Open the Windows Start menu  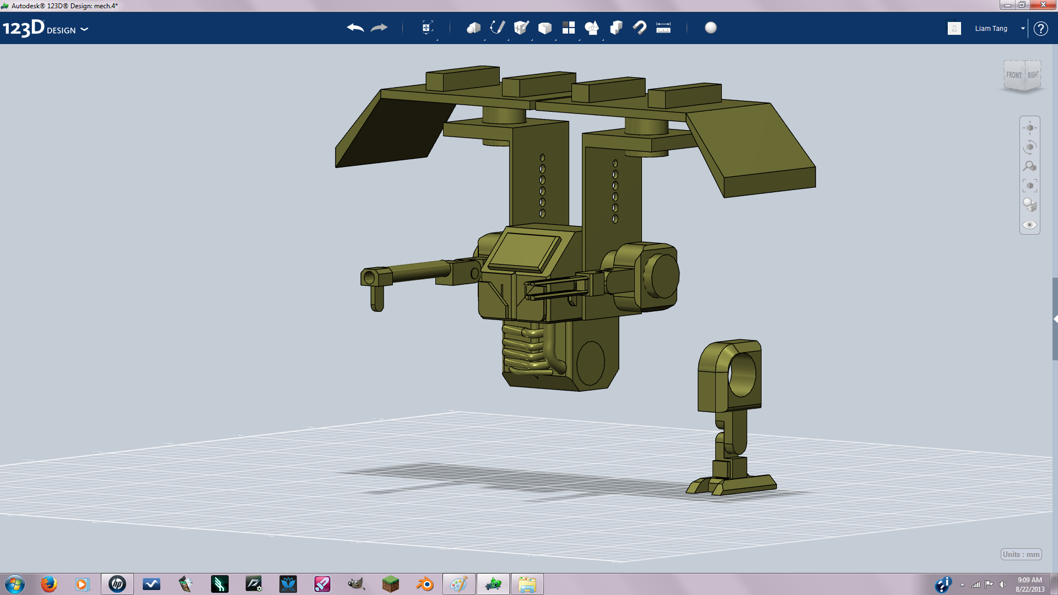tap(15, 584)
